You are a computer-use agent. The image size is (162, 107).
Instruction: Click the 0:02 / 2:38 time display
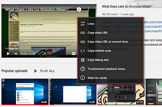tap(28, 54)
